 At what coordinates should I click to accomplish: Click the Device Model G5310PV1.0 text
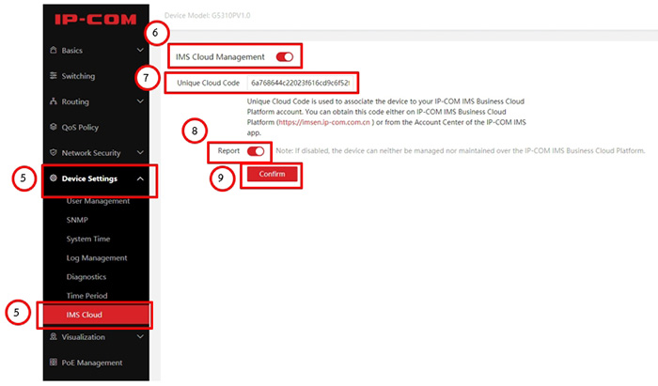208,16
